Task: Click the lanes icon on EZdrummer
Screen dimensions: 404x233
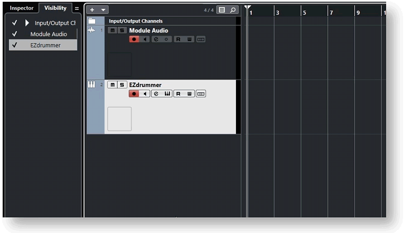Action: (x=201, y=94)
